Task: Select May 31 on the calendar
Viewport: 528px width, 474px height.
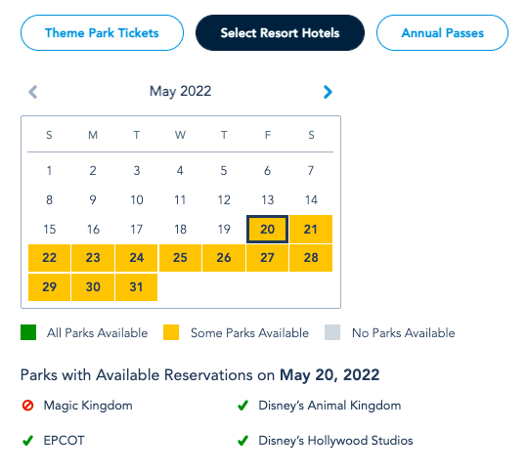Action: (x=136, y=287)
